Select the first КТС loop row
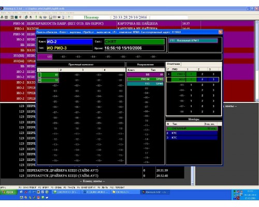This screenshot has width=259, height=207. coord(192,133)
